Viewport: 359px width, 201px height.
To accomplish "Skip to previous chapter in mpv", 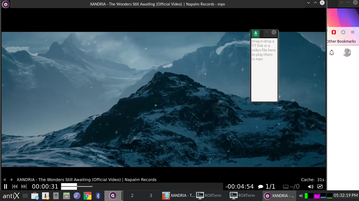I will click(15, 187).
